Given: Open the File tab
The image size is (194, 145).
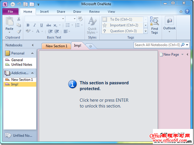Looking at the screenshot, I should 10,12.
